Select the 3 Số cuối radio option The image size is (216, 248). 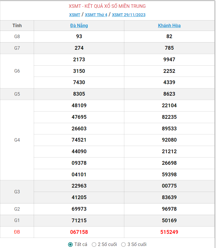pyautogui.click(x=123, y=245)
